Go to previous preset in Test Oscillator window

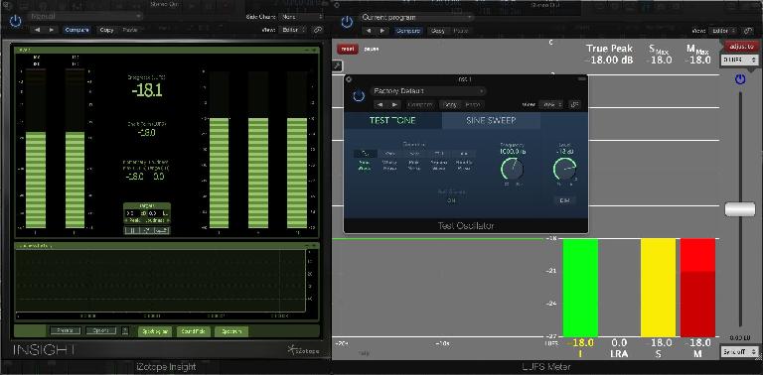(x=381, y=104)
